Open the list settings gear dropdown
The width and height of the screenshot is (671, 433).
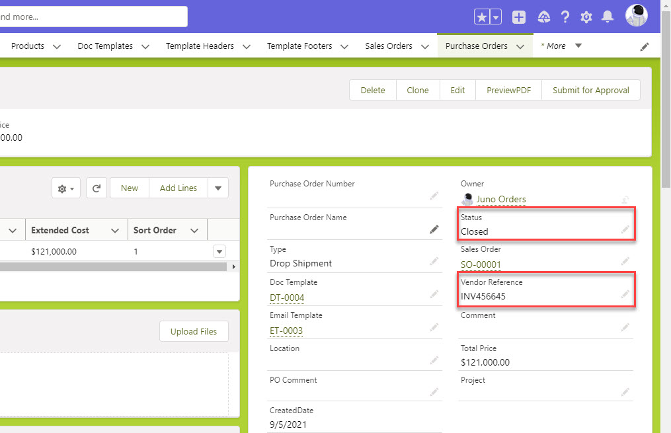click(x=65, y=188)
